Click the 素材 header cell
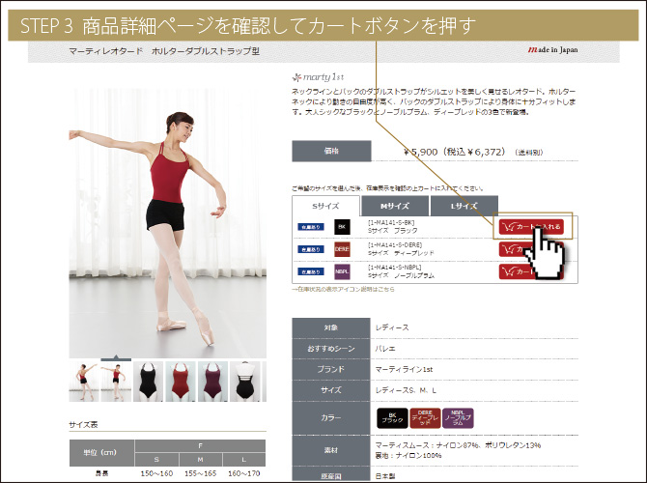The image size is (647, 483). click(x=331, y=450)
